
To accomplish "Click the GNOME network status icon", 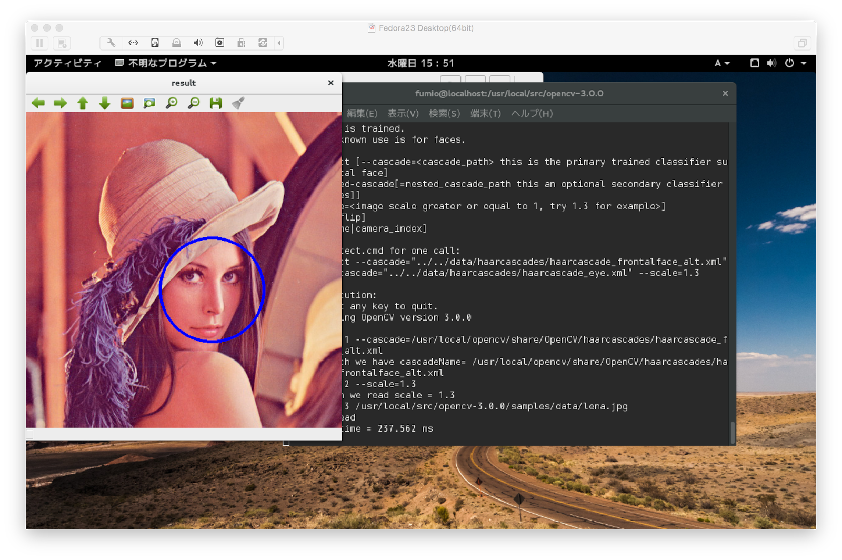I will 755,63.
